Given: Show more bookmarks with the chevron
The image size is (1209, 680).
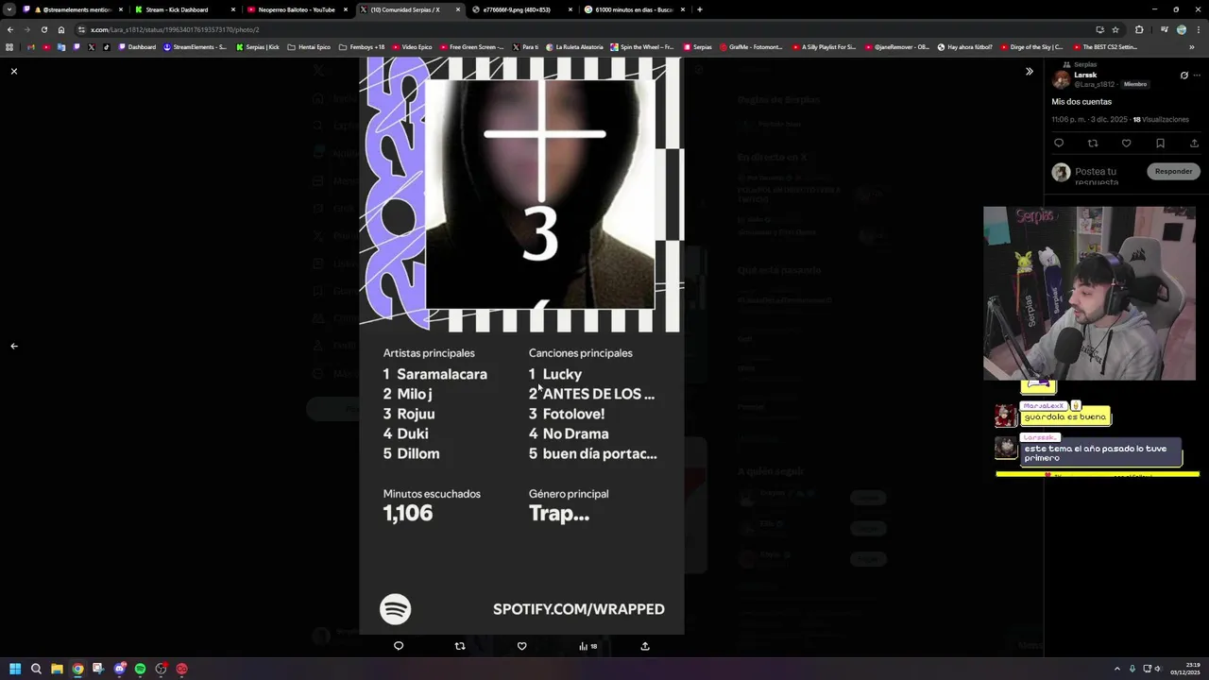Looking at the screenshot, I should tap(1192, 47).
